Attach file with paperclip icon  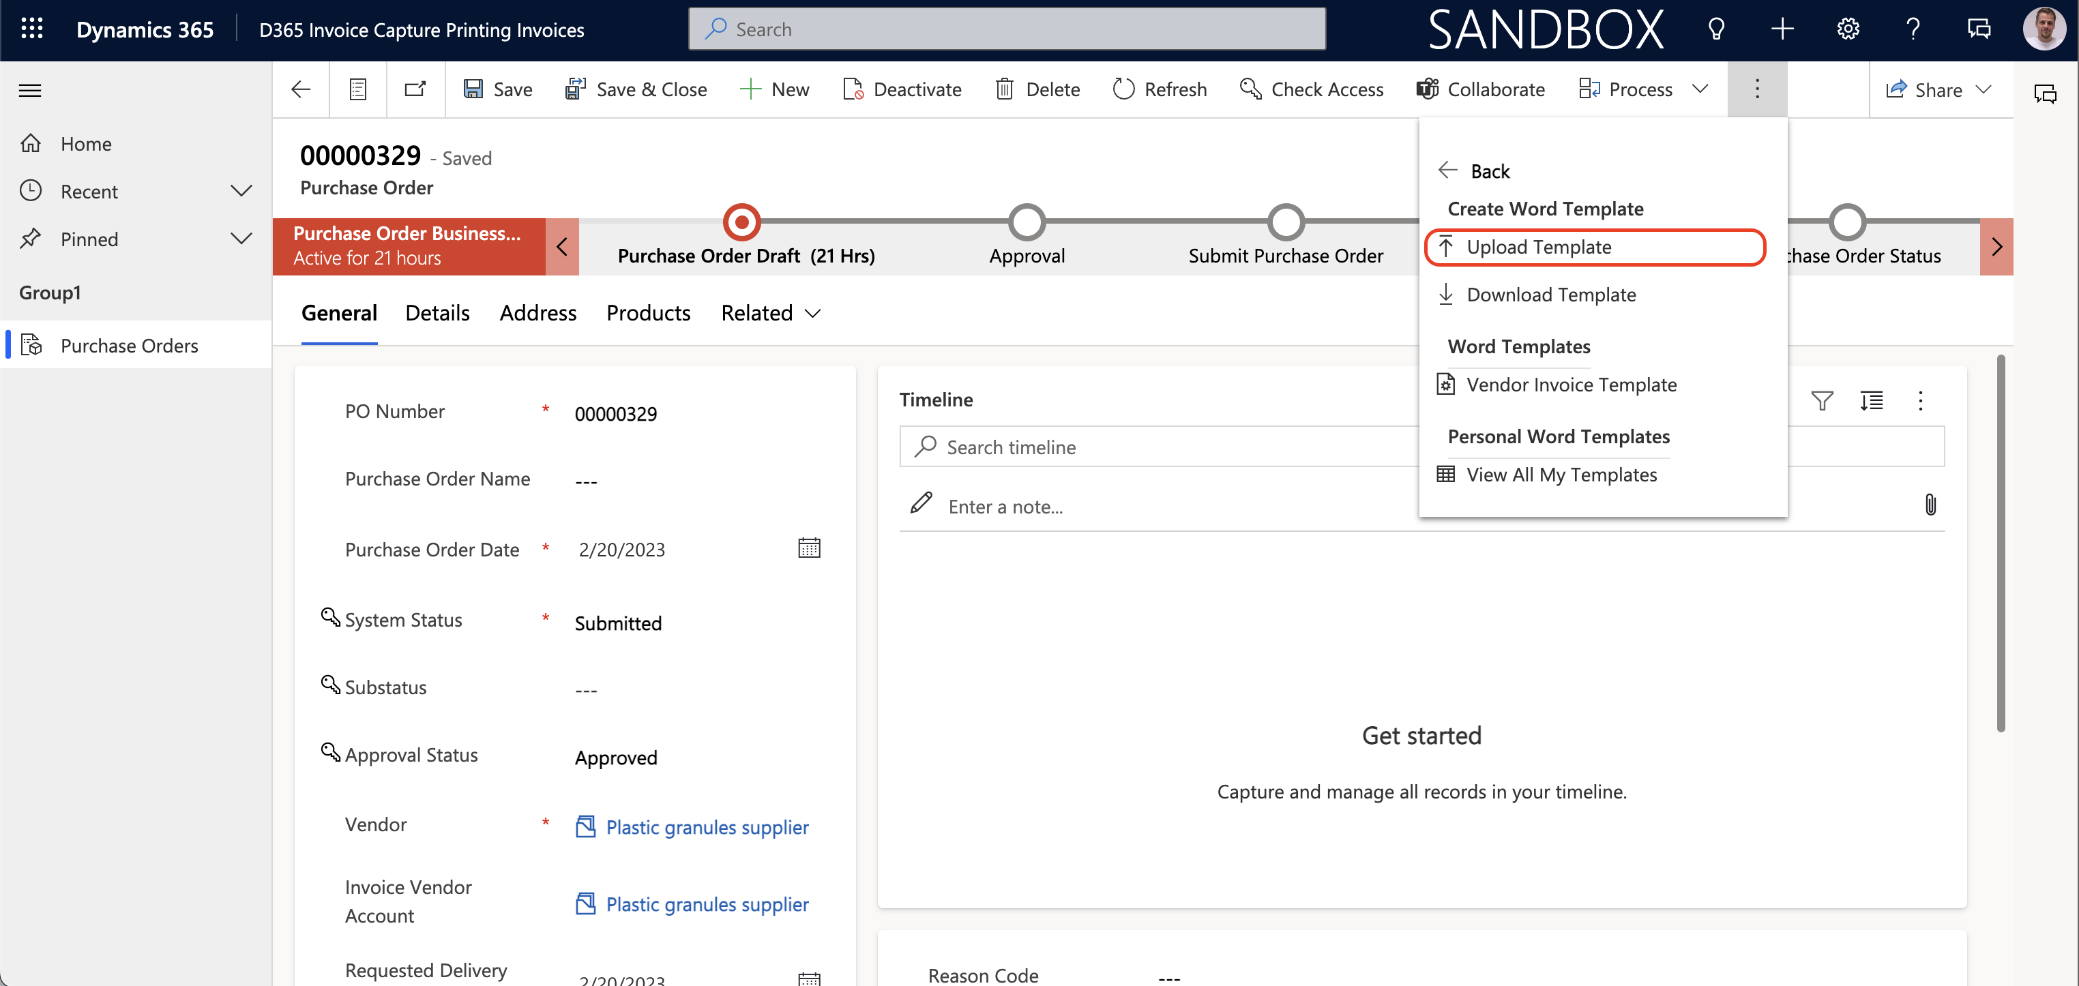pyautogui.click(x=1930, y=505)
